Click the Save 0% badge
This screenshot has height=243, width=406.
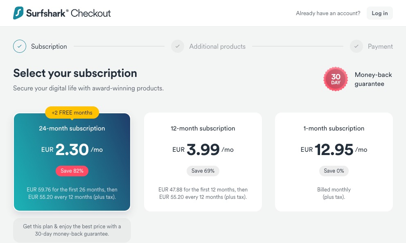(334, 171)
